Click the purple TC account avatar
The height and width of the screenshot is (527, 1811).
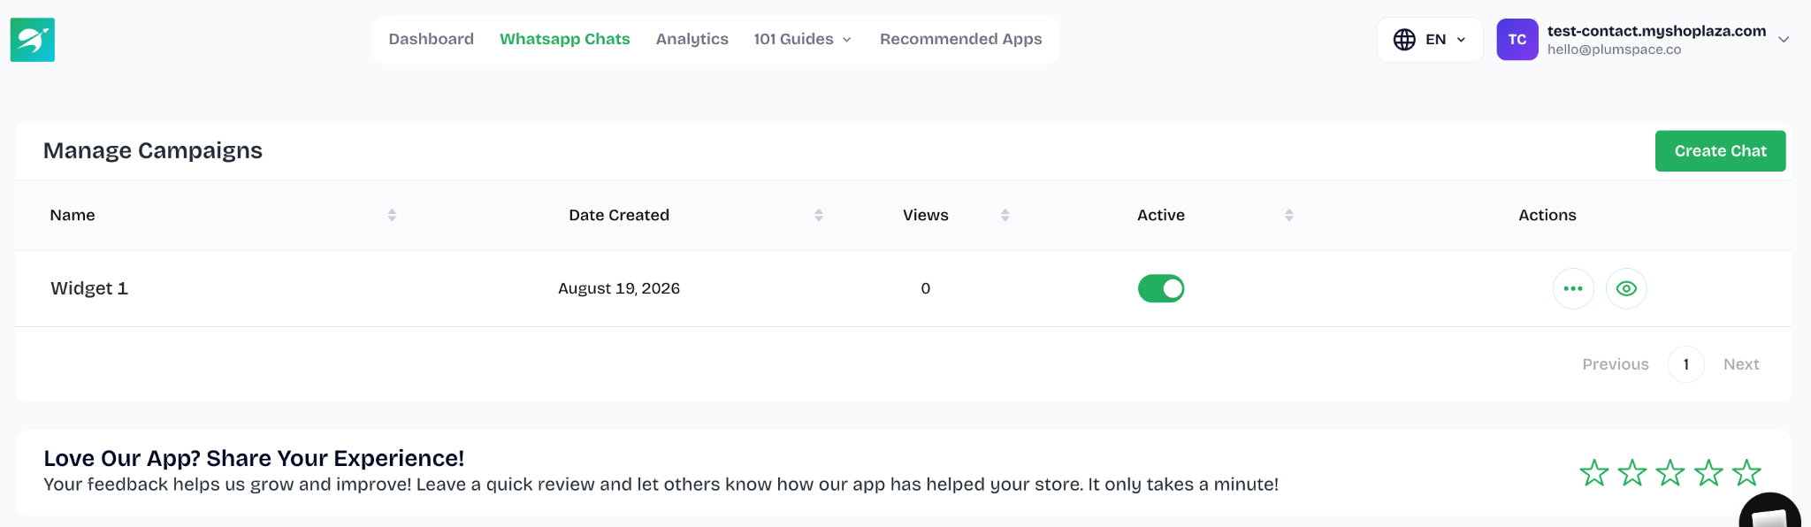pyautogui.click(x=1517, y=40)
